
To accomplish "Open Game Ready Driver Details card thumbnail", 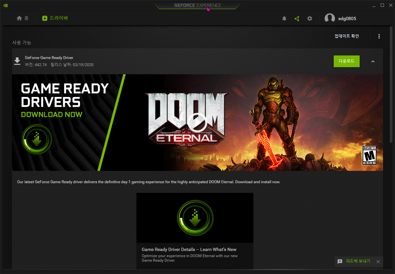I will point(195,218).
